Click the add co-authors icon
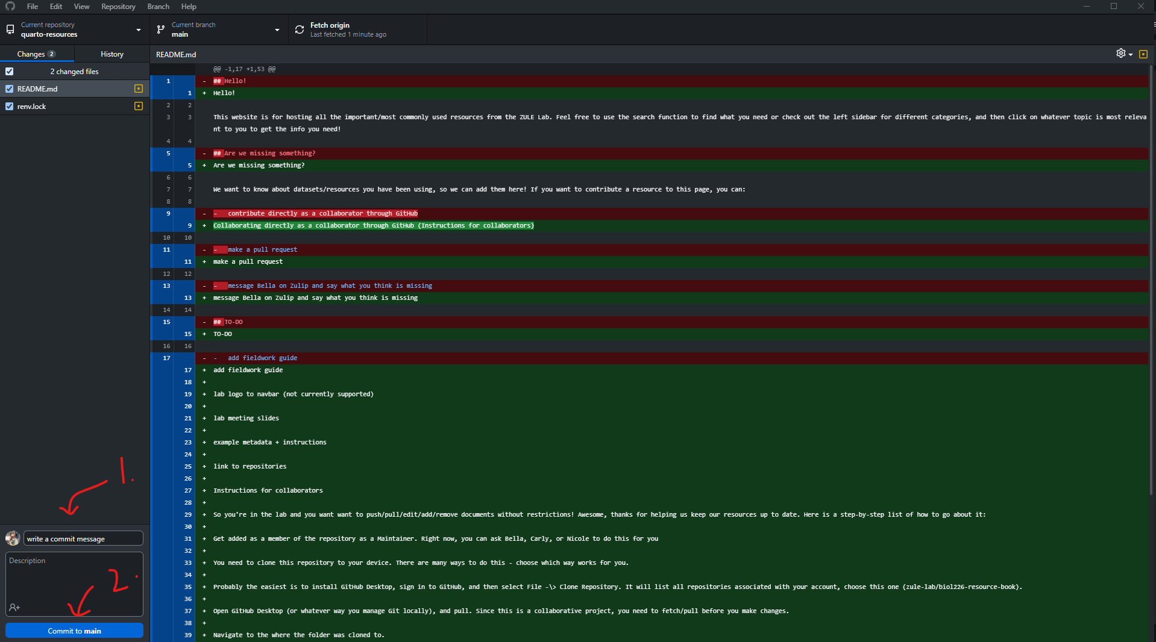 tap(14, 608)
